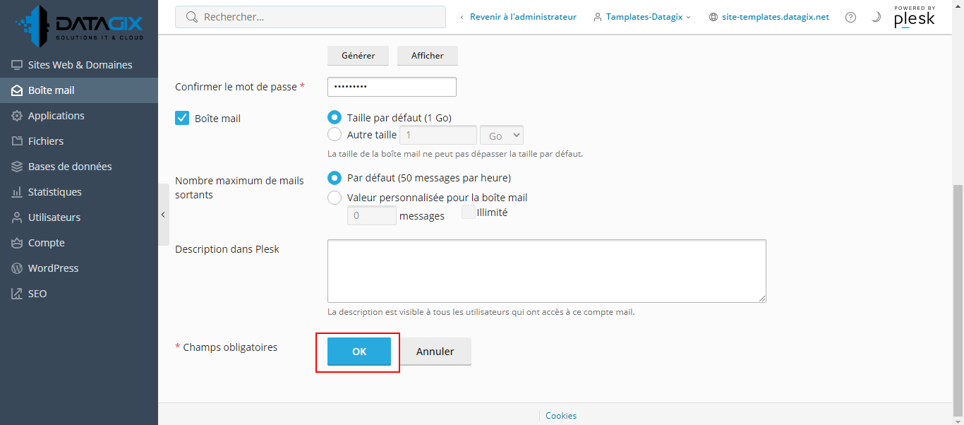The height and width of the screenshot is (425, 964).
Task: Select Valeur personnalisée pour la boîte mail
Action: click(335, 198)
